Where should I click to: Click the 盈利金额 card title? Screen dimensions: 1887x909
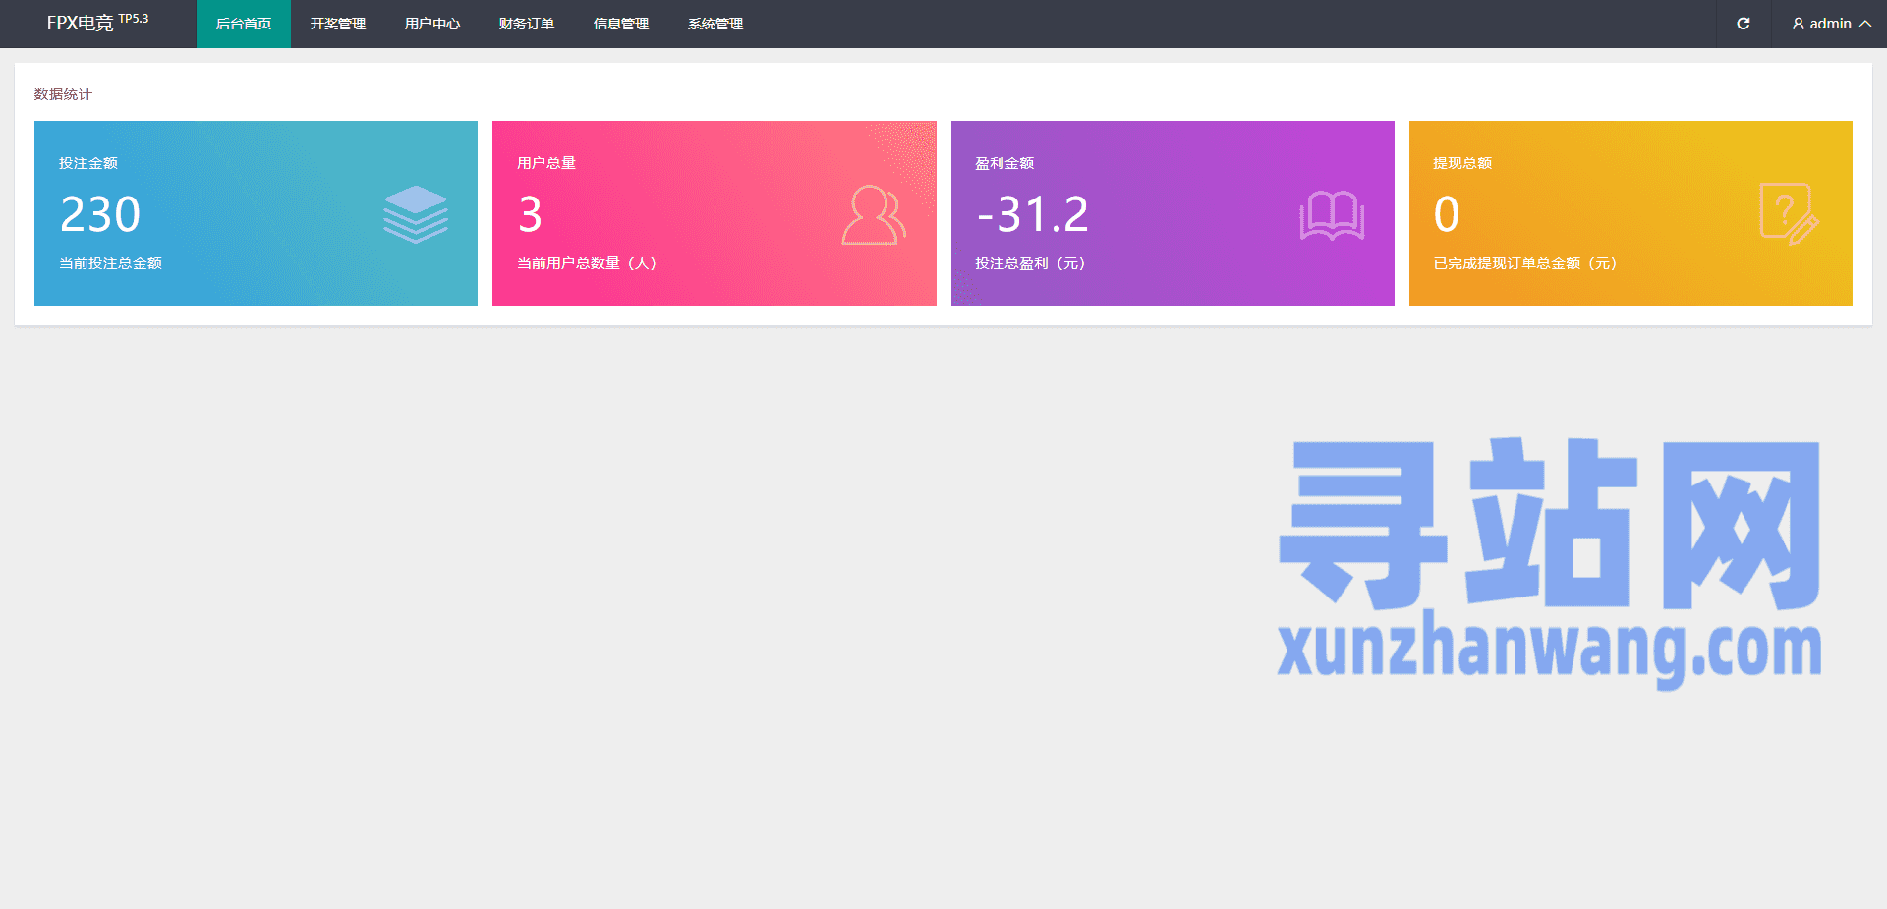[x=1004, y=163]
